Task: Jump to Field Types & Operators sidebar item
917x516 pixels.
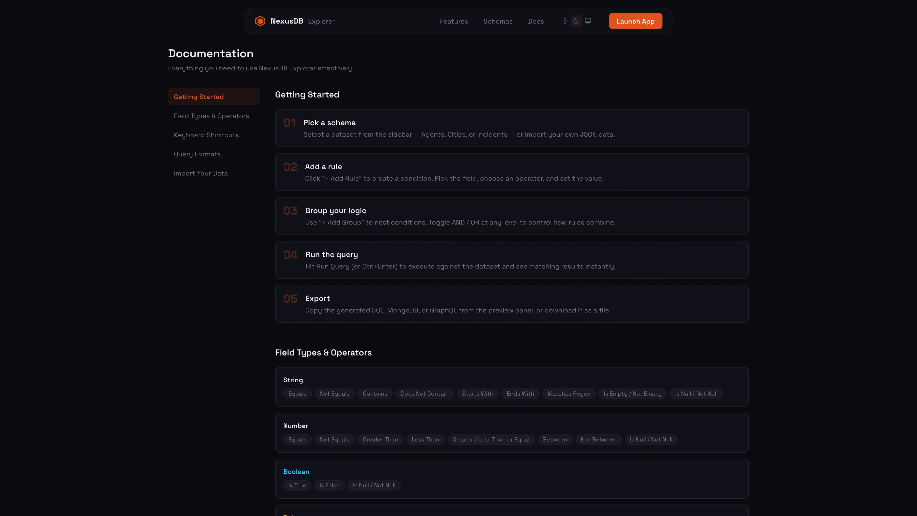Action: coord(214,116)
